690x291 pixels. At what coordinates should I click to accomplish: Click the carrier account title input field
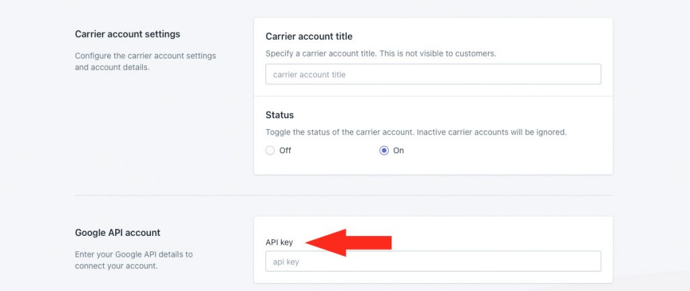(433, 74)
